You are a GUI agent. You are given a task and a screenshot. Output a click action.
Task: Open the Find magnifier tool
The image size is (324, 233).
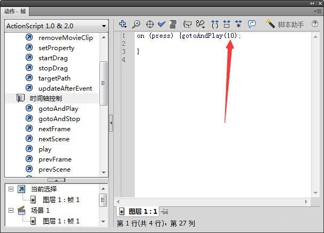pos(136,25)
